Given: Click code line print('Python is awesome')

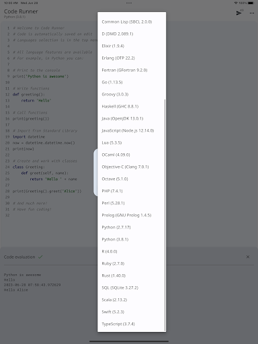Looking at the screenshot, I should click(x=40, y=77).
